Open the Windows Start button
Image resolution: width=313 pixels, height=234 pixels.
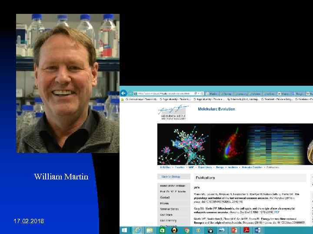point(124,230)
